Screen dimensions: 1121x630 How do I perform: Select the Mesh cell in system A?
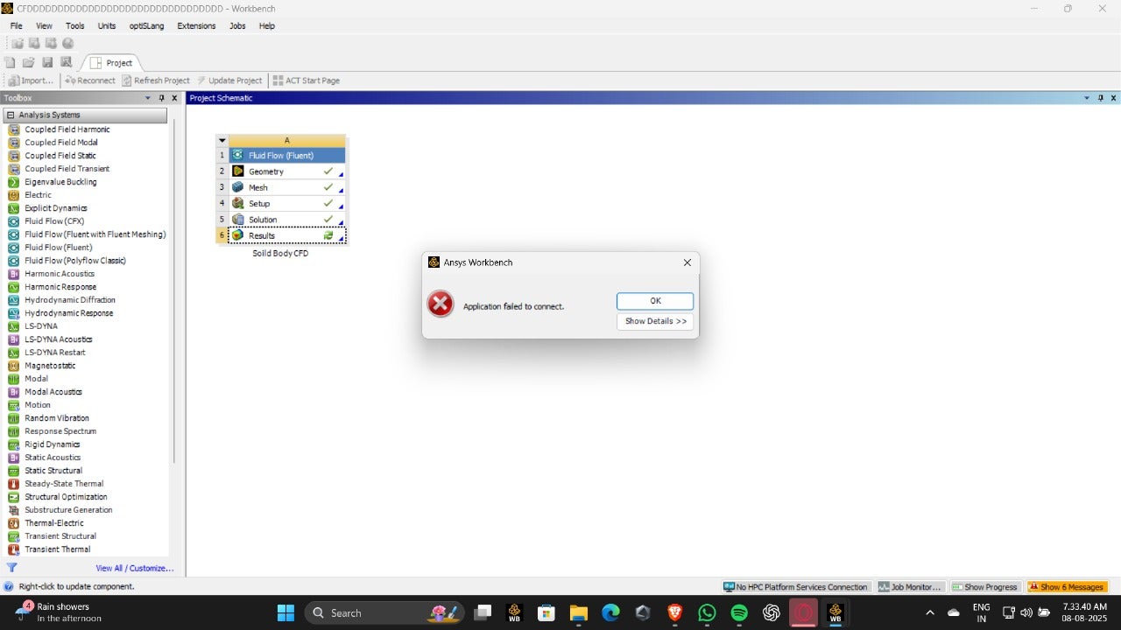coord(287,187)
